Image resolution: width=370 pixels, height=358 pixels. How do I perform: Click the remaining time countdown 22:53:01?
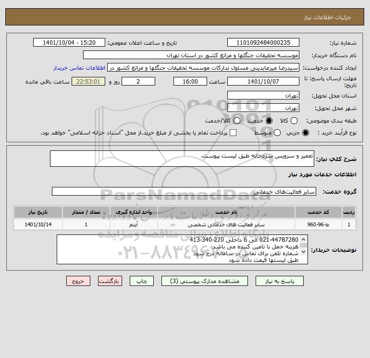pyautogui.click(x=88, y=81)
